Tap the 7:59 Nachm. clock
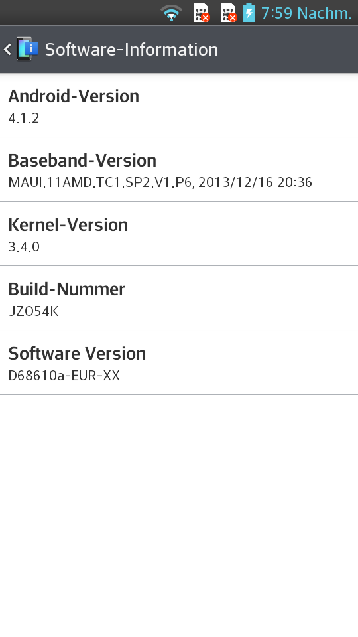This screenshot has height=637, width=358. 306,13
